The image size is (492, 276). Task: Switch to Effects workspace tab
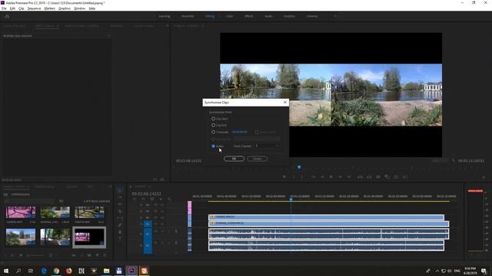249,16
